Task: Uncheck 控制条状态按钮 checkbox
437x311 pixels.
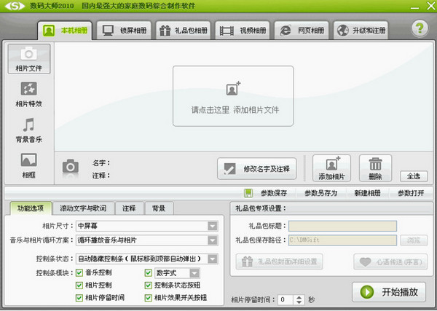Action: point(149,285)
